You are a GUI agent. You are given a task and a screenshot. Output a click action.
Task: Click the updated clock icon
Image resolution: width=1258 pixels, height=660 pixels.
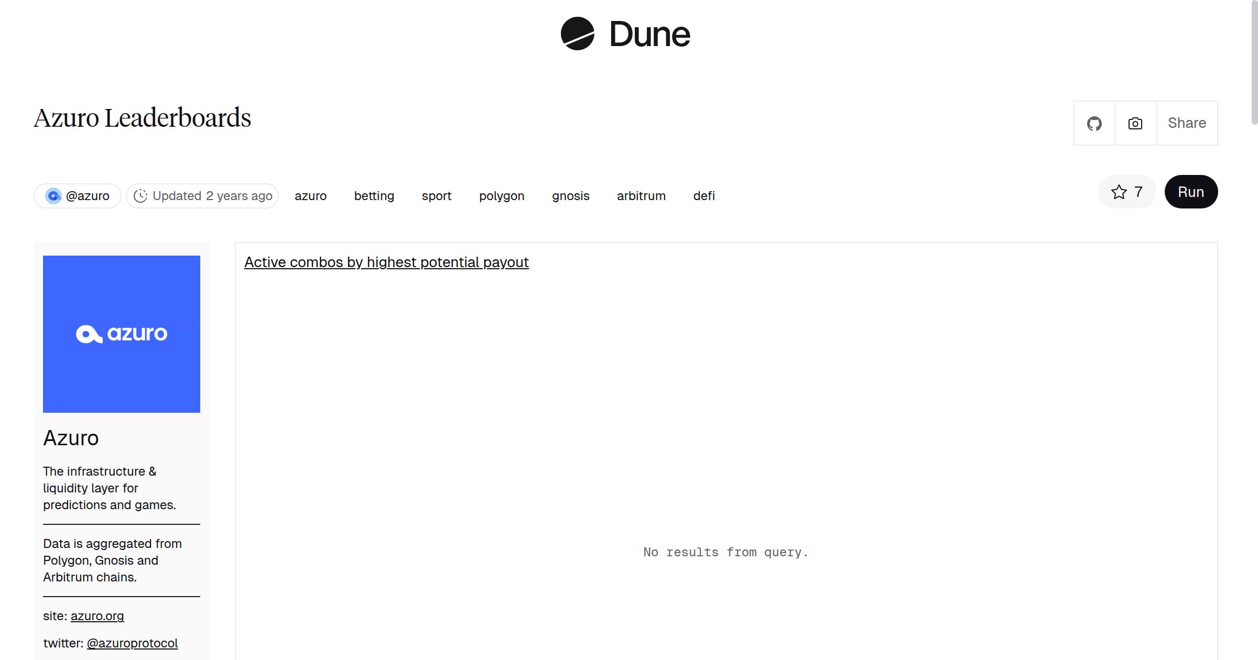pyautogui.click(x=140, y=196)
